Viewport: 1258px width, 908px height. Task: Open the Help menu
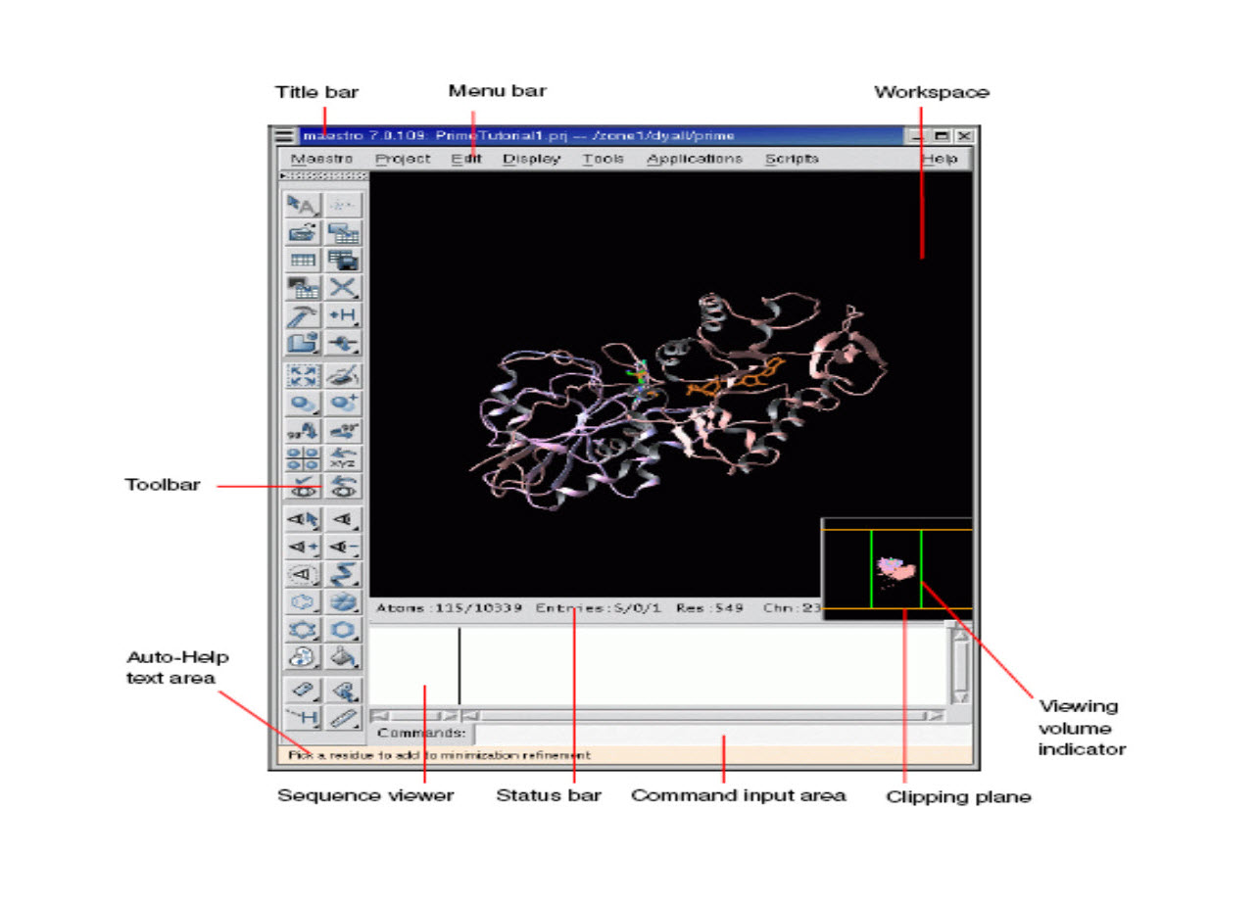(x=939, y=159)
